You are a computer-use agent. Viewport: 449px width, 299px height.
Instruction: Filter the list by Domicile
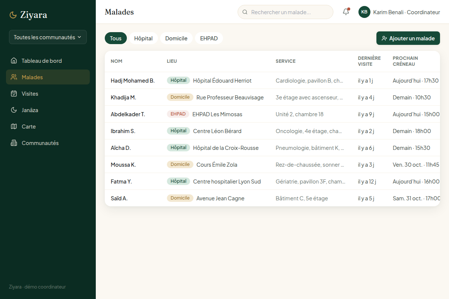(x=176, y=38)
